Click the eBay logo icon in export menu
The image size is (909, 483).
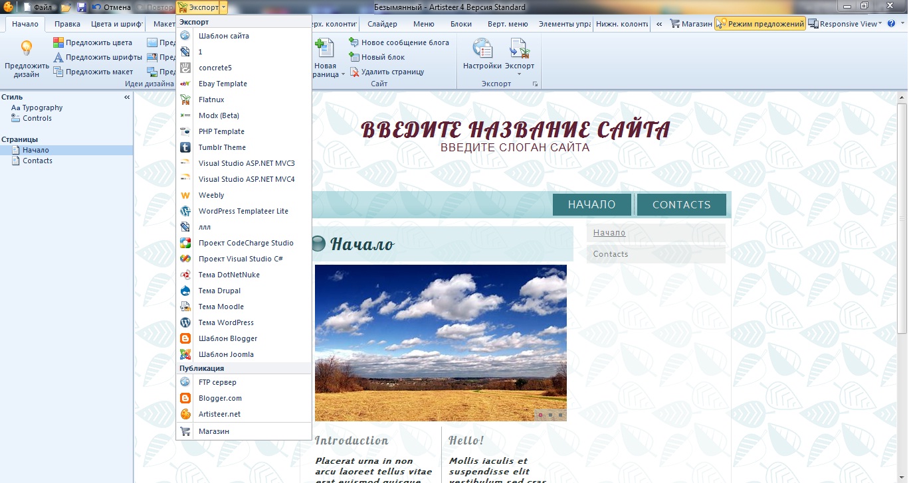(185, 84)
